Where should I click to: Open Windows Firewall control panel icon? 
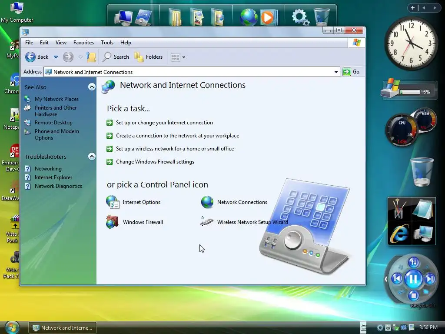(113, 222)
